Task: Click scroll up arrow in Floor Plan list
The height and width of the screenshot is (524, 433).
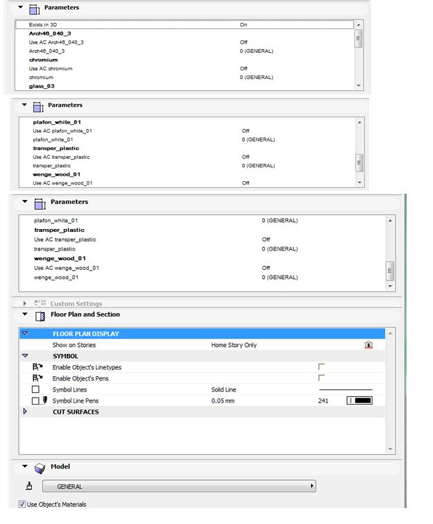Action: pos(390,334)
